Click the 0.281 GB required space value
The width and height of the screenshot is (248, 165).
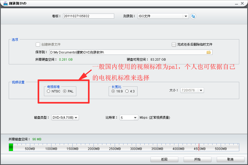click(x=66, y=60)
